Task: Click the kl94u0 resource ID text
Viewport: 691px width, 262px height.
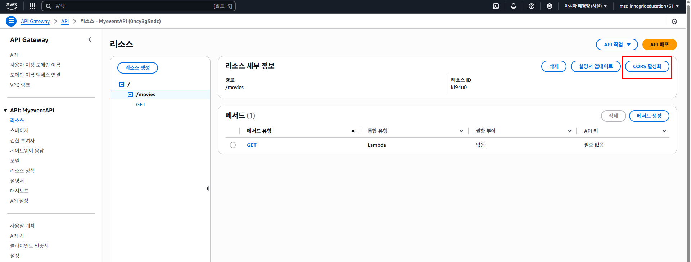Action: tap(459, 87)
